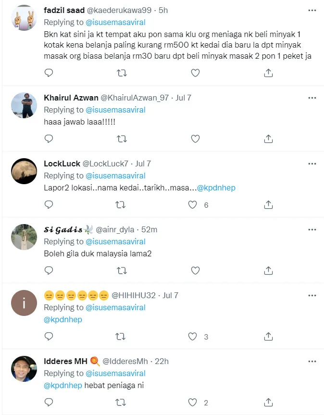The height and width of the screenshot is (415, 324).
Task: Open more options on Idderes MH's tweet
Action: pyautogui.click(x=312, y=361)
